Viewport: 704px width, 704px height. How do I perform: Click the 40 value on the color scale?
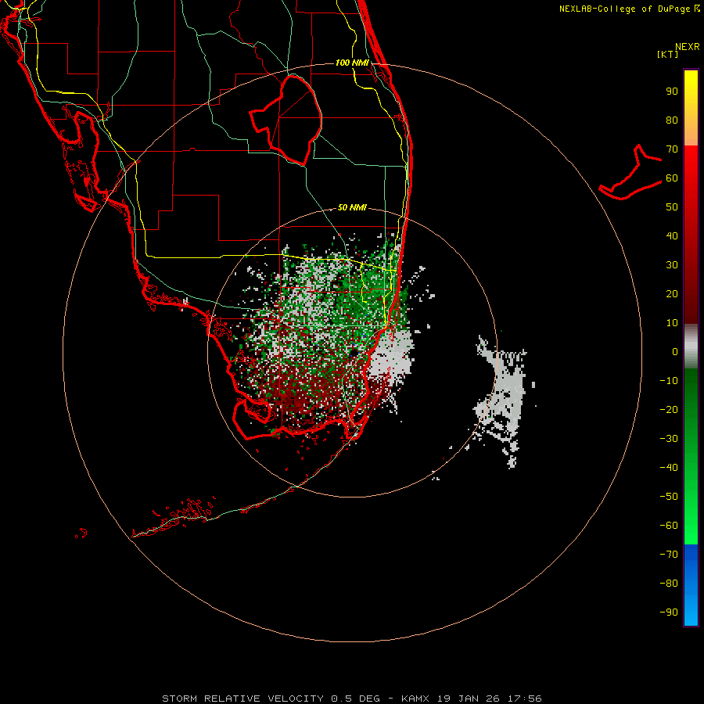pyautogui.click(x=672, y=236)
